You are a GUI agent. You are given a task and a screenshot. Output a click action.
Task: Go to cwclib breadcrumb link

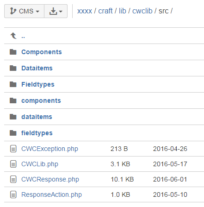point(142,11)
